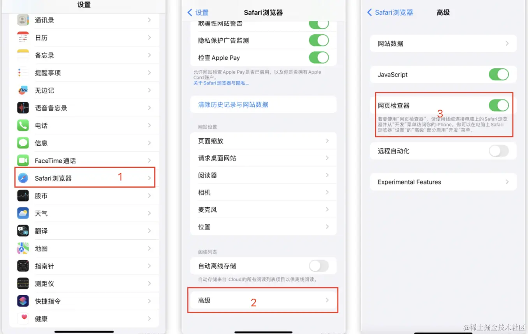
Task: Click the Safari浏览器 title in middle screen
Action: point(263,12)
